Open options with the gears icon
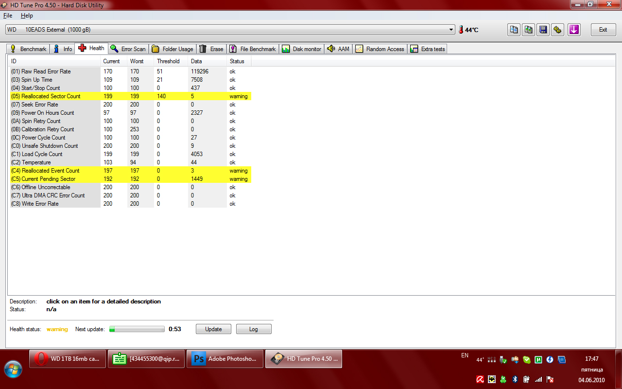The image size is (622, 389). click(558, 30)
